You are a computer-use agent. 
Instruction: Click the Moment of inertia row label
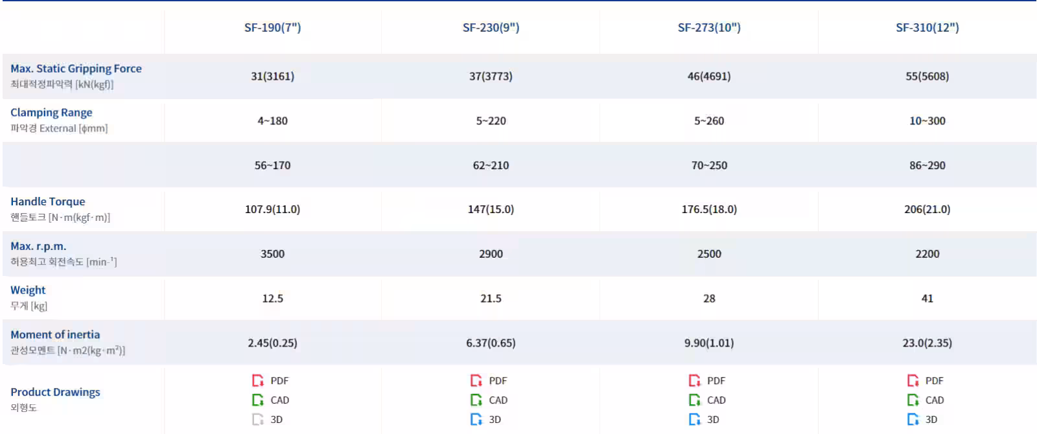55,335
